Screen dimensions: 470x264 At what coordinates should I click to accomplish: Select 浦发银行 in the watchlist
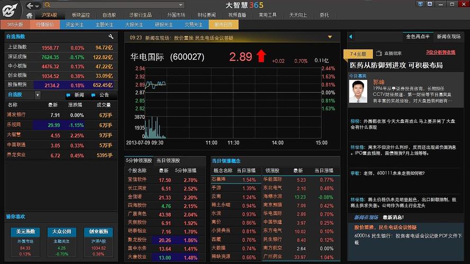point(60,115)
